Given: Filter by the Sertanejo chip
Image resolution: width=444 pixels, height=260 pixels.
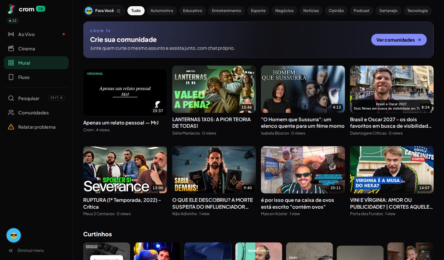Looking at the screenshot, I should click(x=388, y=11).
